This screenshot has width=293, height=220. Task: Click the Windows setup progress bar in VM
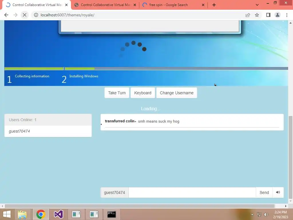coord(146,68)
